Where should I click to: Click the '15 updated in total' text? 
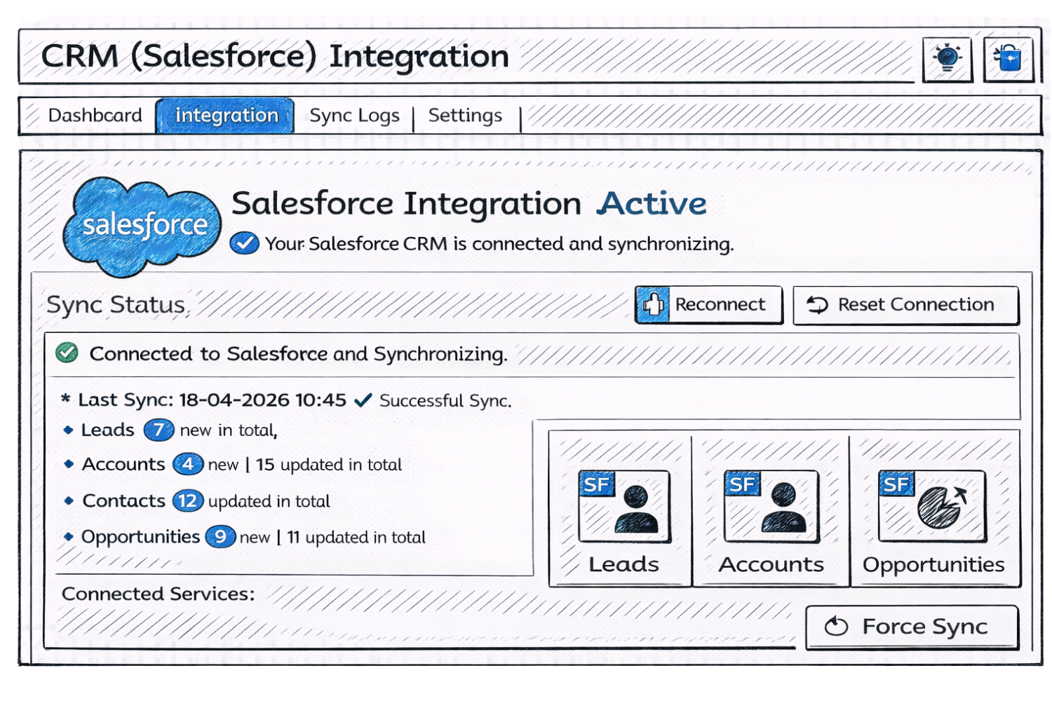coord(329,465)
